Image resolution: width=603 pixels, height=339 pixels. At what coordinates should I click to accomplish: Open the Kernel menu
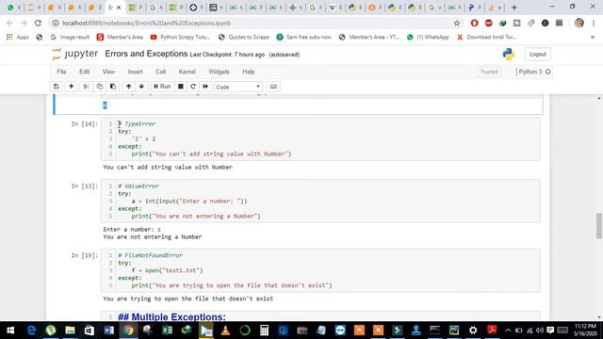pos(187,72)
